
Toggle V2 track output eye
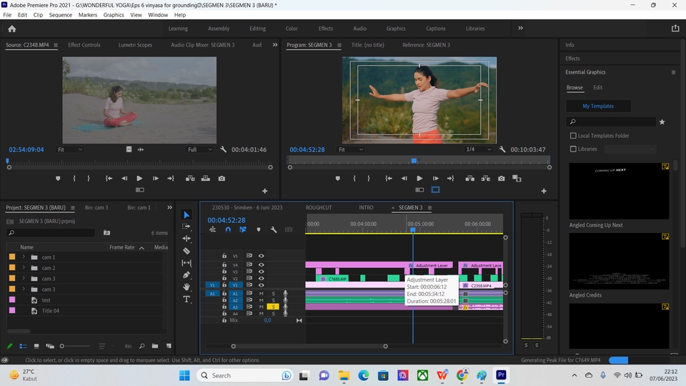point(262,278)
